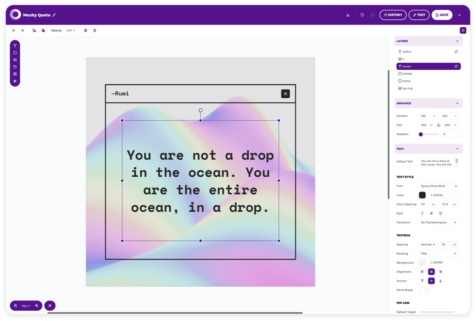Delete the selected layer with the trash icon

(x=95, y=31)
